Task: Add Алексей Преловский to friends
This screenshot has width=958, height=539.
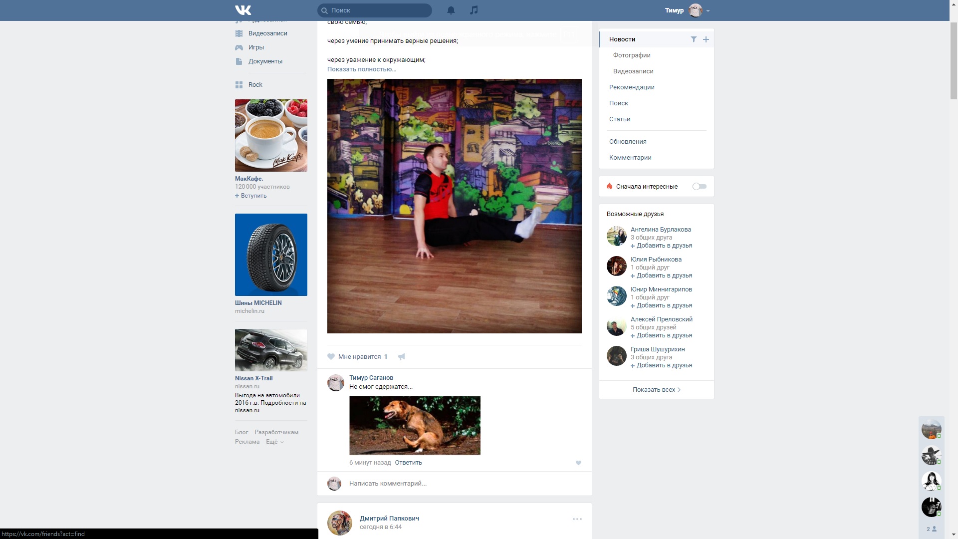Action: point(662,335)
